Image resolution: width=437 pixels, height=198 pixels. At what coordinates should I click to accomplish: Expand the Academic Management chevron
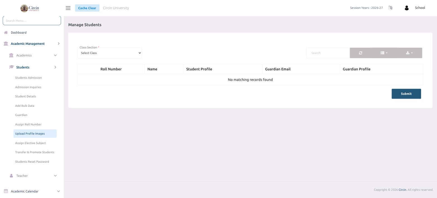click(x=59, y=44)
